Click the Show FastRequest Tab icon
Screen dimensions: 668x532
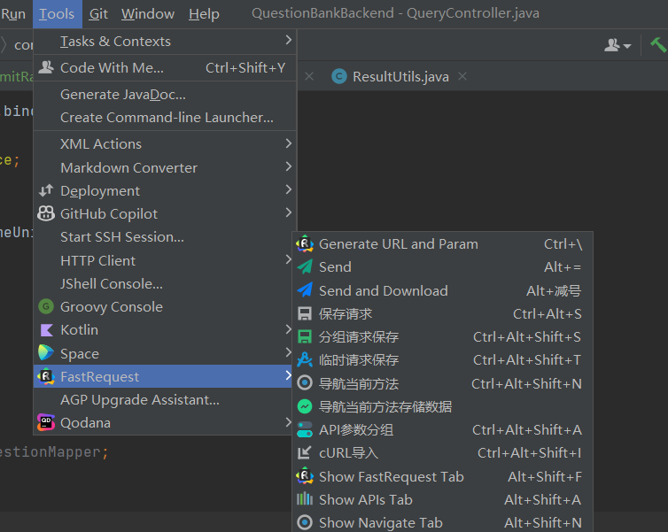[x=305, y=476]
